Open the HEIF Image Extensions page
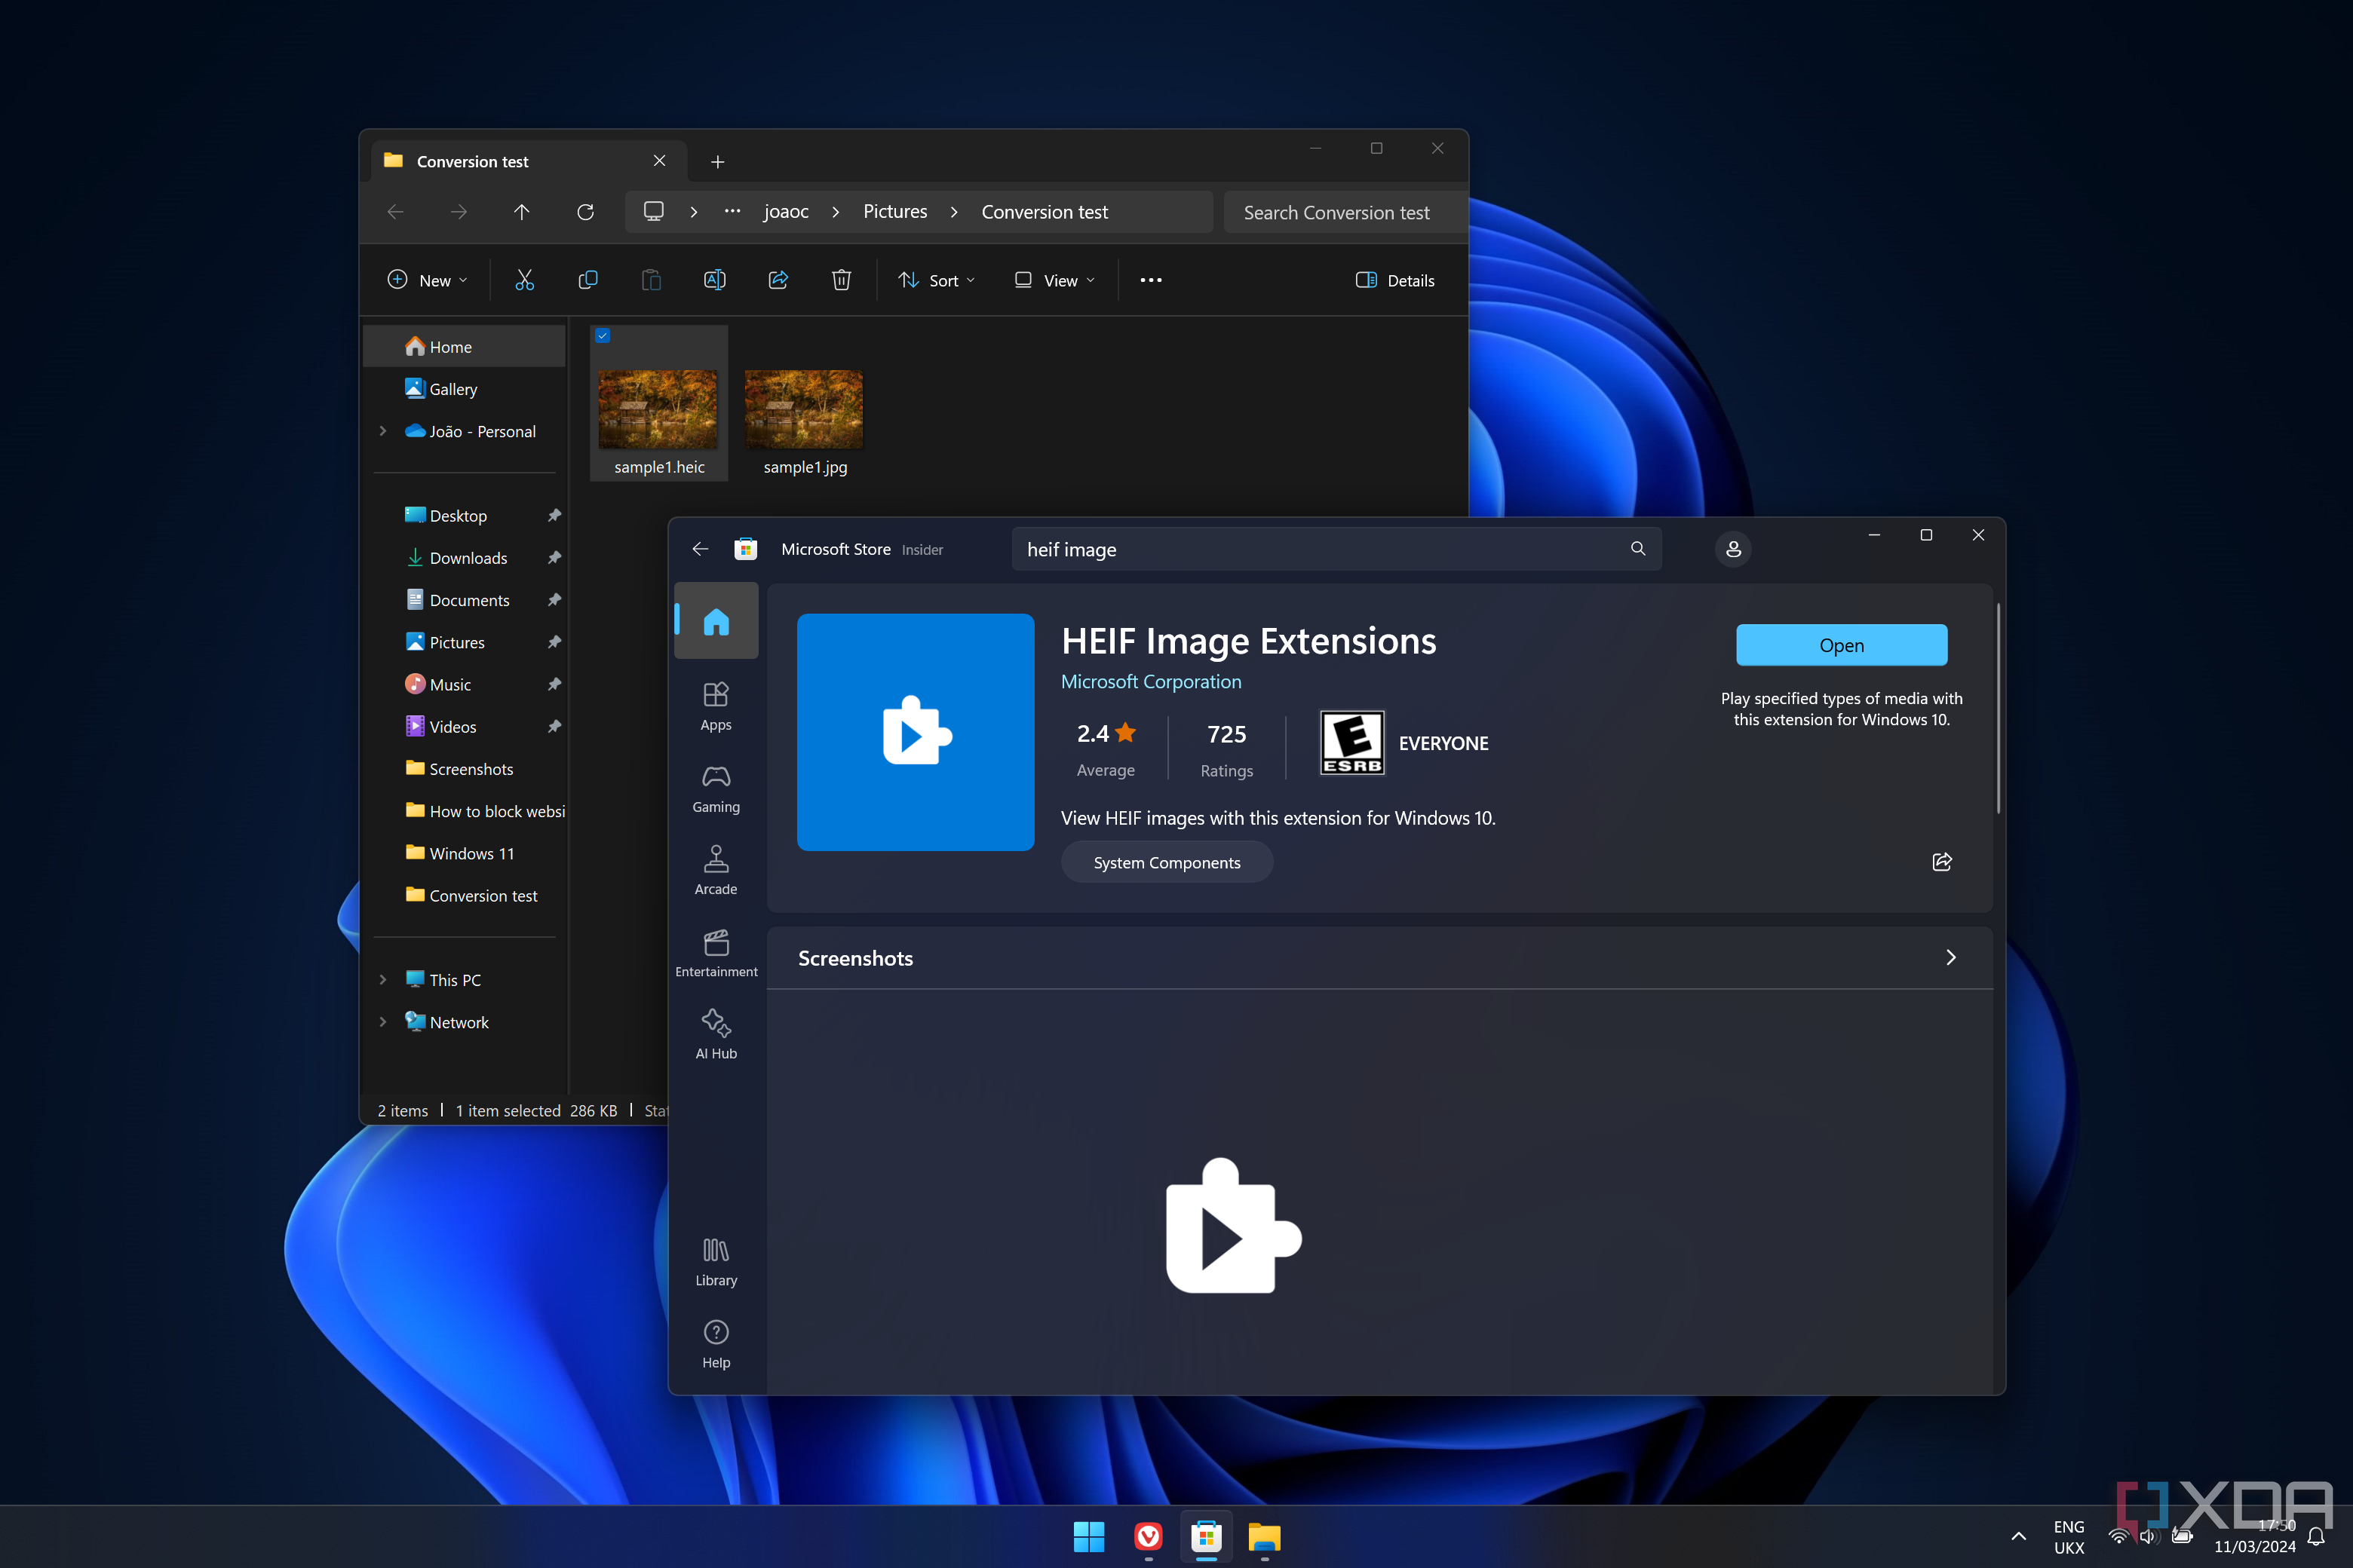The width and height of the screenshot is (2353, 1568). click(1842, 644)
